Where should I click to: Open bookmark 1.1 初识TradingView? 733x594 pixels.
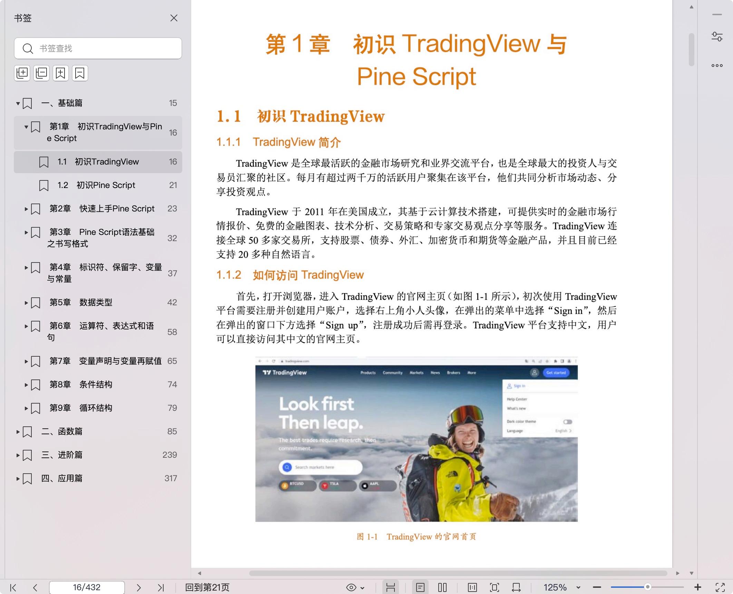pos(98,162)
